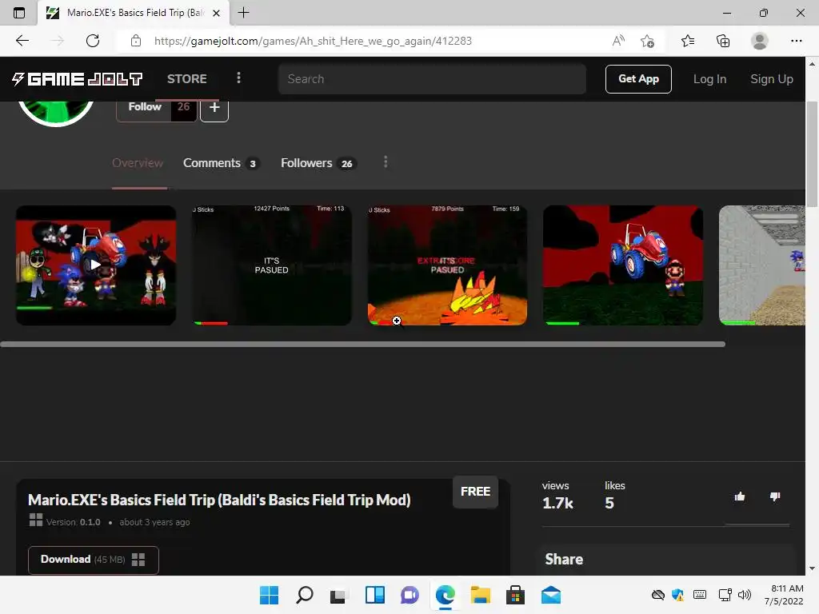
Task: Open the three-dot menu beside STORE
Action: tap(238, 78)
